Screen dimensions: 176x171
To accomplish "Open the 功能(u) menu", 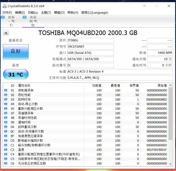I will coord(33,13).
